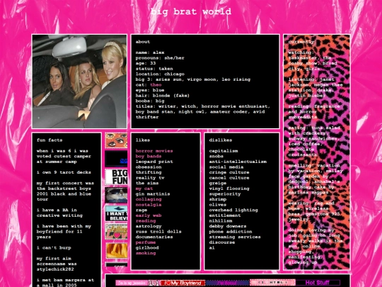382x287 pixels.
Task: Click the I love My Boyfriend badge
Action: (x=183, y=283)
